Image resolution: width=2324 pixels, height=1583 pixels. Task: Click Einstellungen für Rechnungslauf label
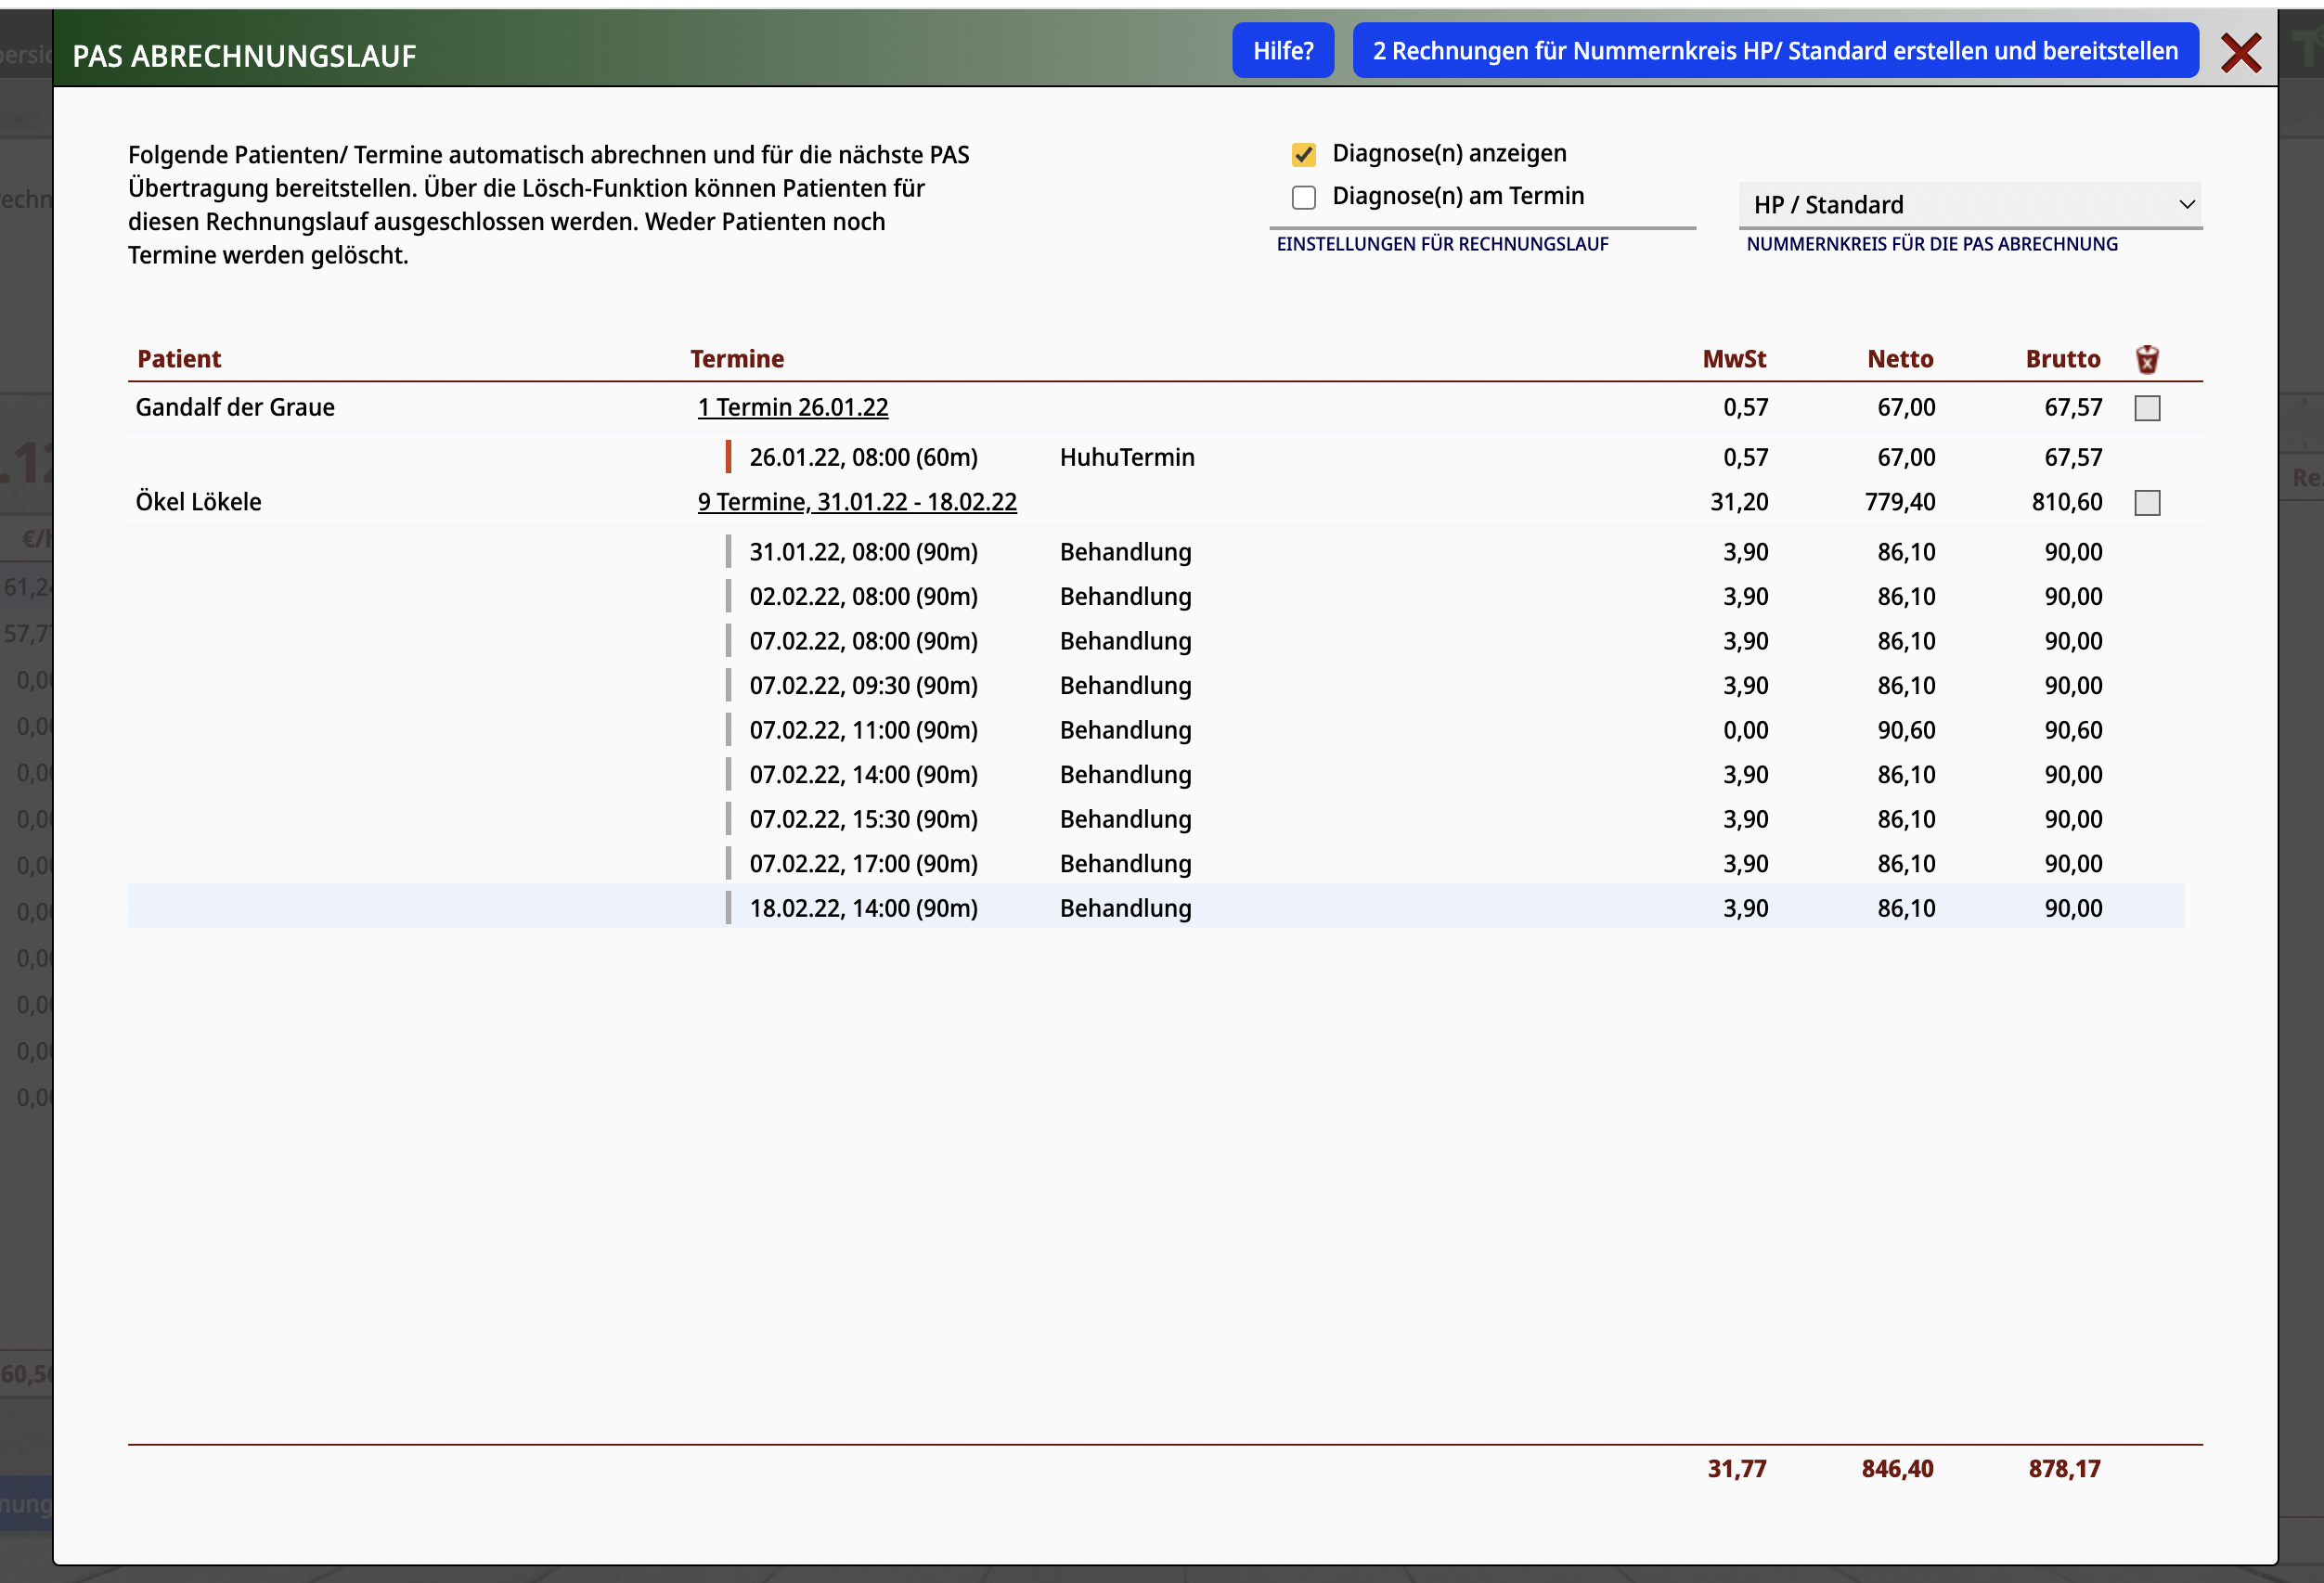click(1442, 244)
